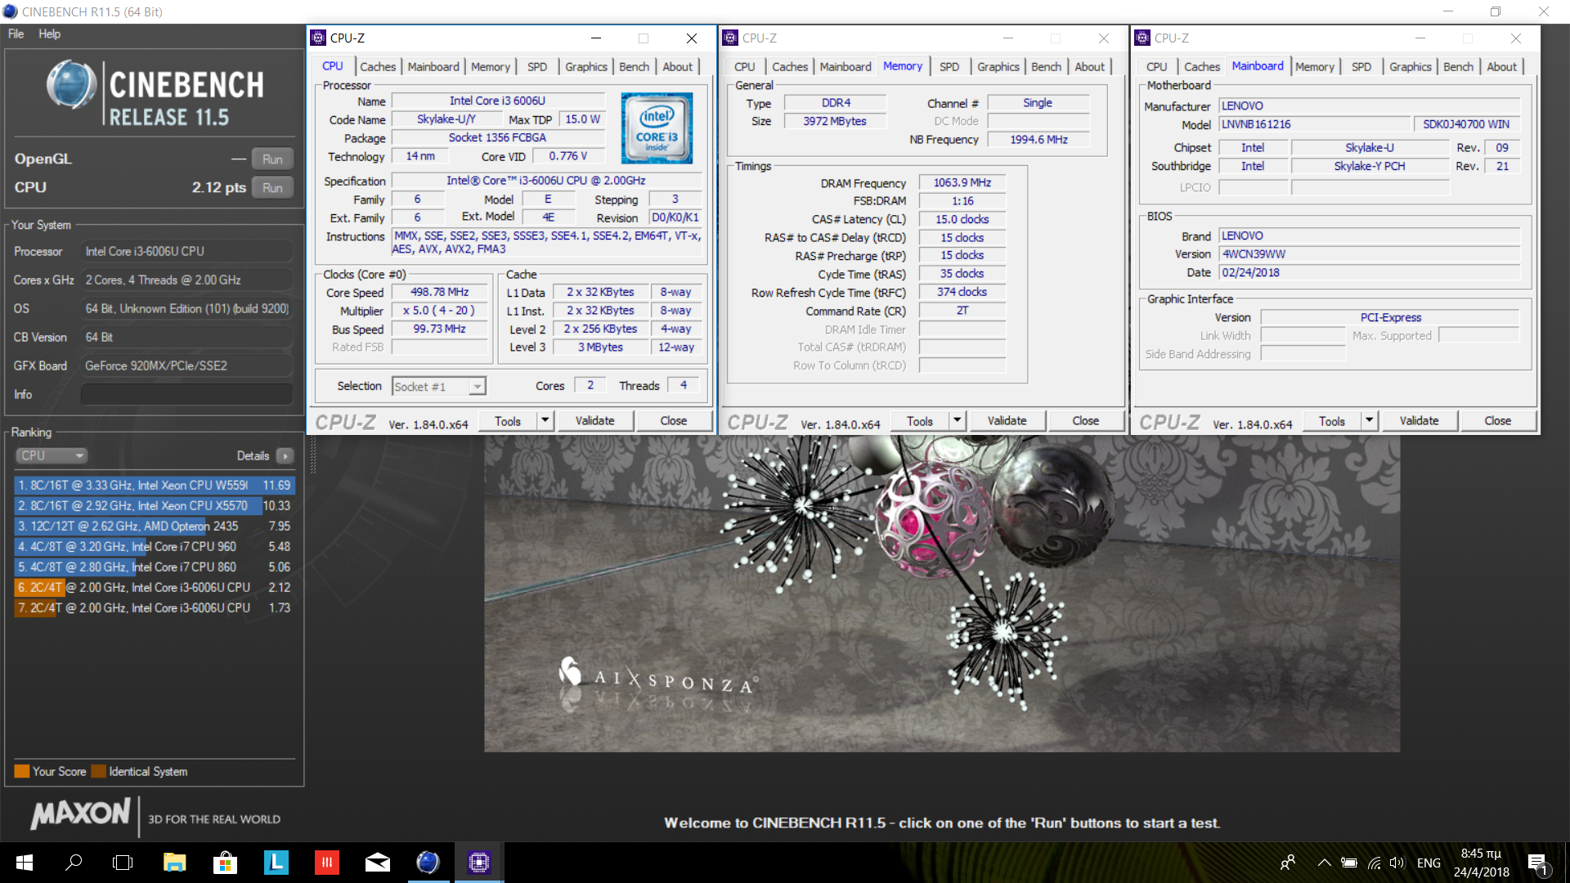Select ranking row Core i7 CPU 960
Image resolution: width=1570 pixels, height=883 pixels.
154,546
